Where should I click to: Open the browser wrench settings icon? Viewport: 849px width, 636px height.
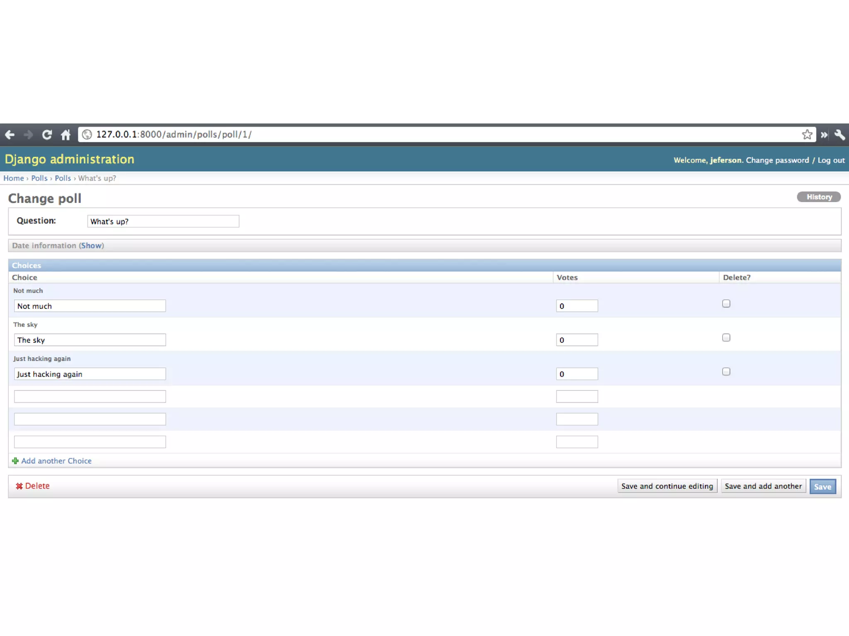coord(839,135)
